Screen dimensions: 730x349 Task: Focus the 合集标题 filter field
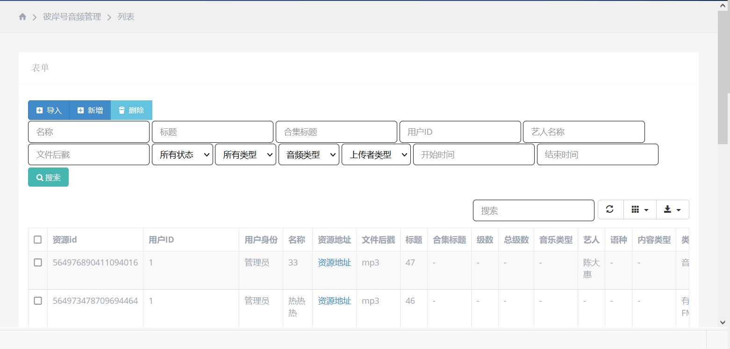336,132
